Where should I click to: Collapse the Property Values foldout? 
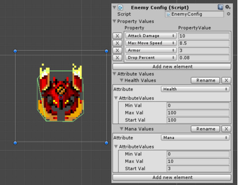[114, 21]
